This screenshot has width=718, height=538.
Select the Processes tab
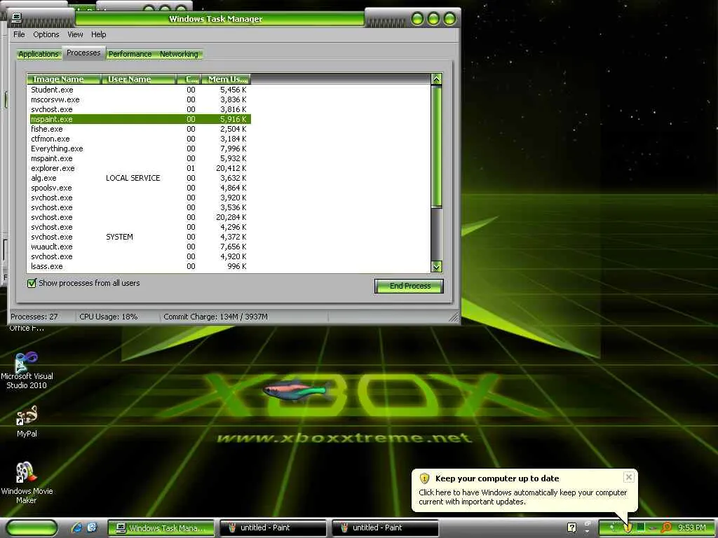[83, 53]
